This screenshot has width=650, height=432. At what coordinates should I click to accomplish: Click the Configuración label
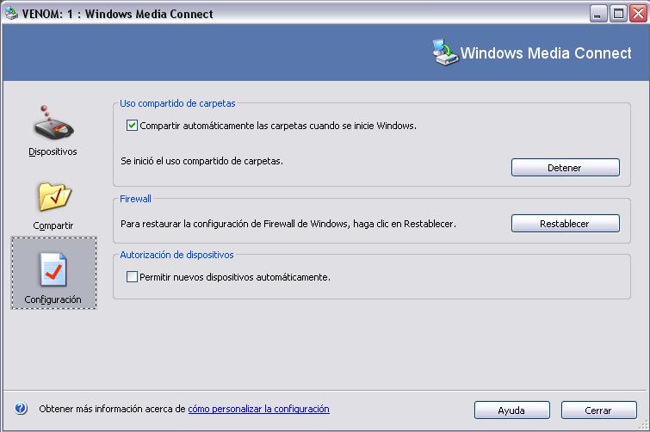pyautogui.click(x=53, y=299)
